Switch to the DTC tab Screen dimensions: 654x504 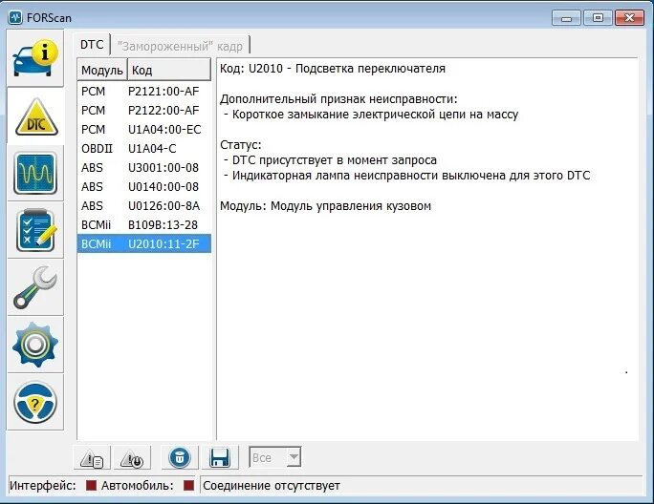point(92,45)
